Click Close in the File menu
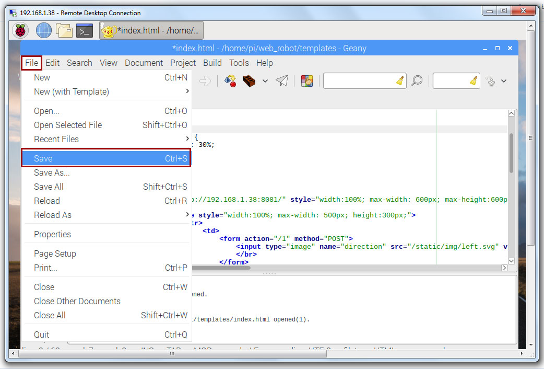Viewport: 544px width, 369px height. coord(107,287)
